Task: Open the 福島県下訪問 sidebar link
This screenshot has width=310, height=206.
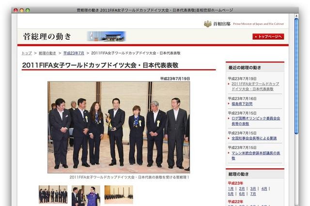Action: (242, 103)
